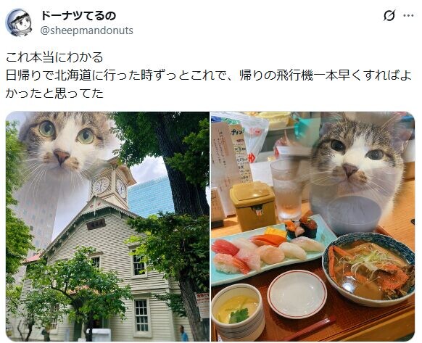Click the empty white saucer
Viewport: 422px width, 343px height.
click(297, 294)
